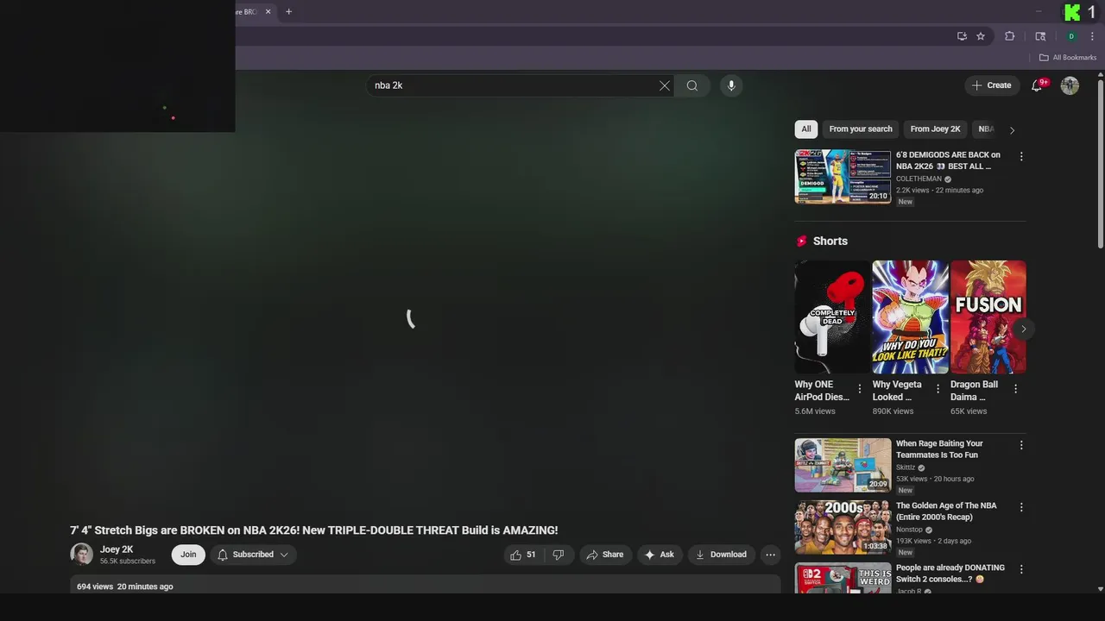The height and width of the screenshot is (621, 1105).
Task: Open browser kebab menu
Action: [x=1093, y=36]
